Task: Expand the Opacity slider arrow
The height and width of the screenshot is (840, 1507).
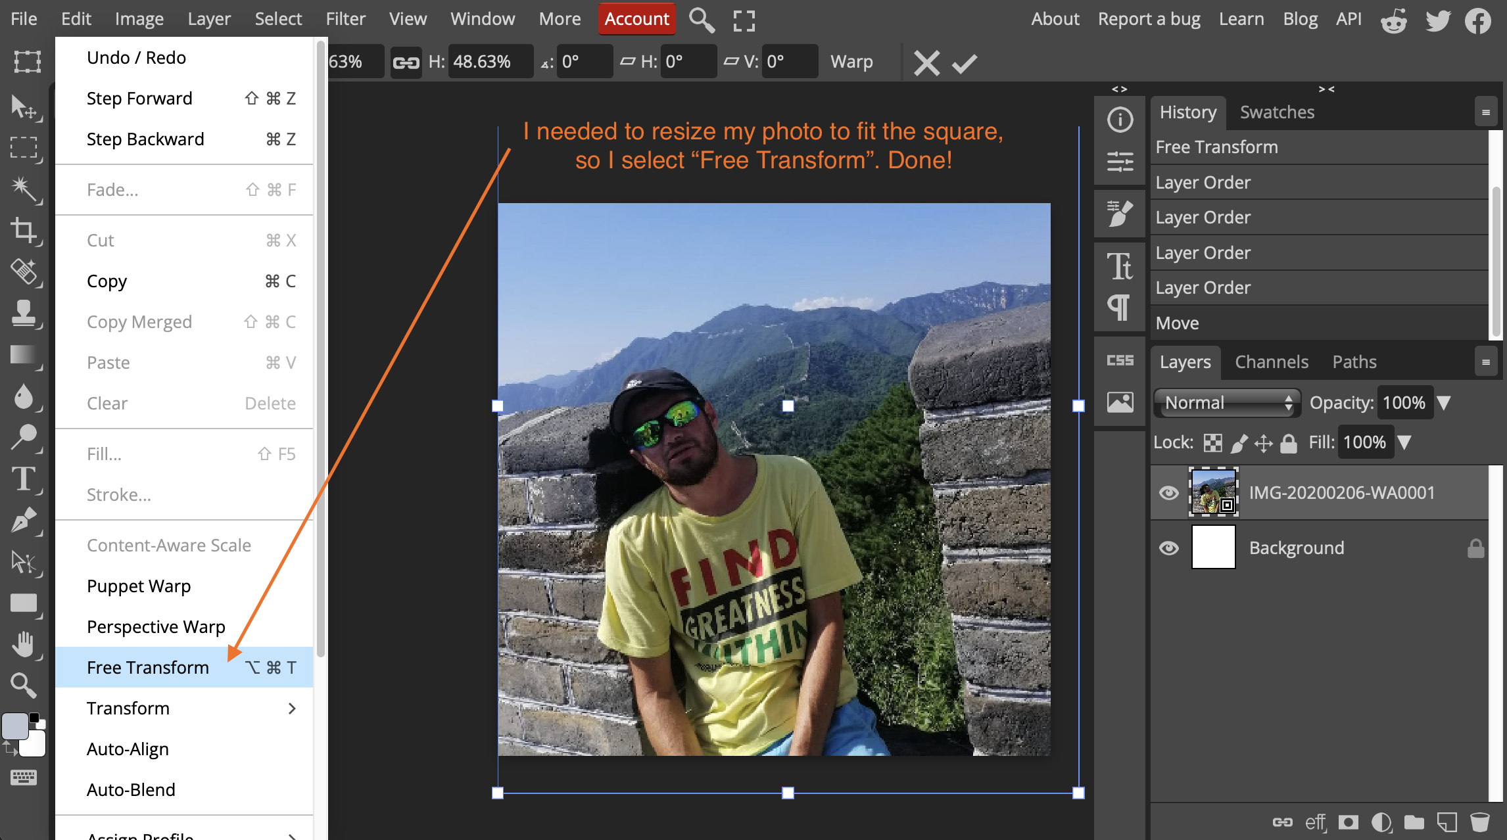Action: point(1444,403)
